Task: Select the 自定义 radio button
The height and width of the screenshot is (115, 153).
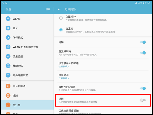Action: 61,30
